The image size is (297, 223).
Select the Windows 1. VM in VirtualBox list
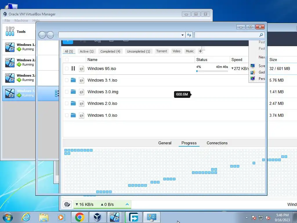(x=19, y=47)
